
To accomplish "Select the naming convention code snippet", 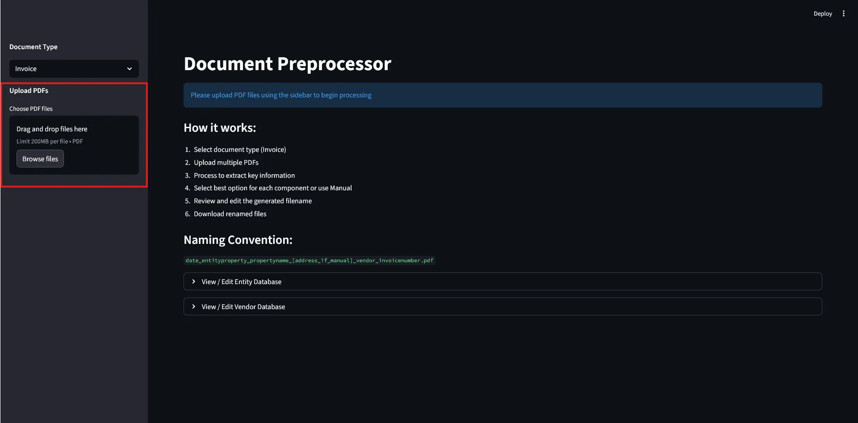I will (309, 260).
